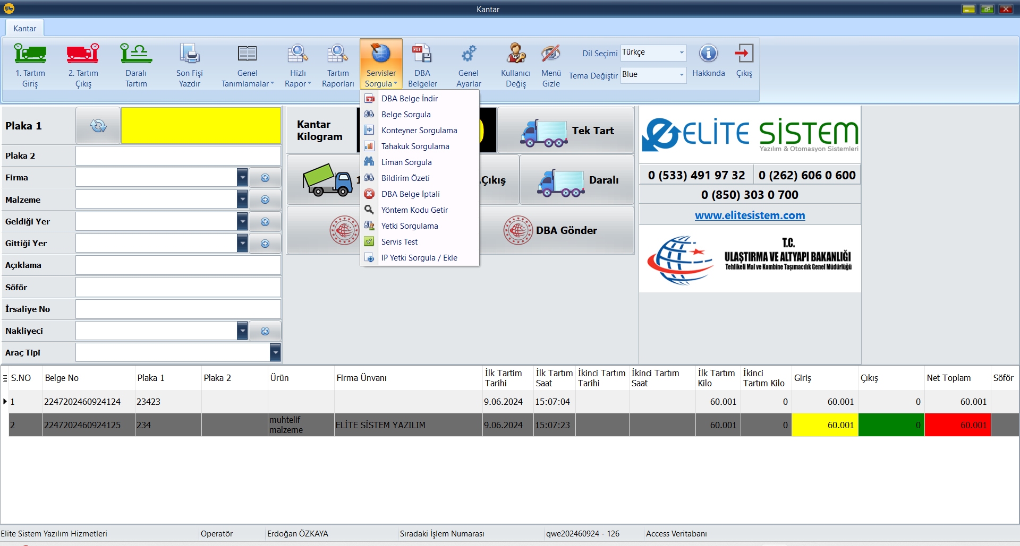Screen dimensions: 1020x546
Task: Choose Konteyner Sorgulama from the menu
Action: coord(419,131)
